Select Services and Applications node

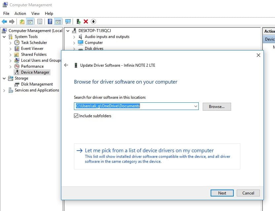37,90
